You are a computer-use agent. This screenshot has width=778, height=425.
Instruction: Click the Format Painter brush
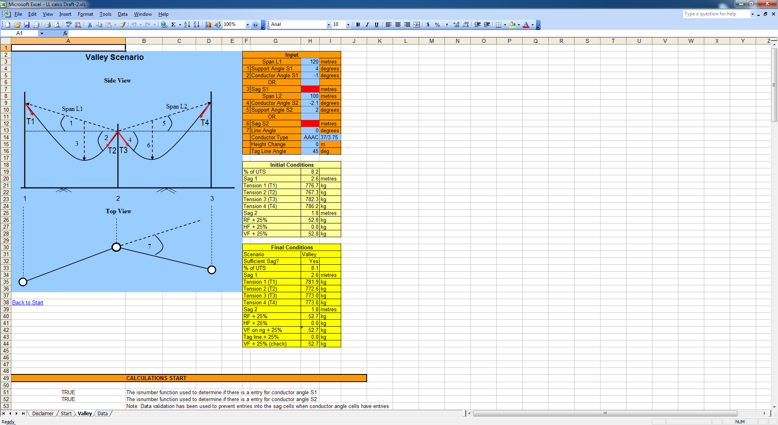click(123, 25)
